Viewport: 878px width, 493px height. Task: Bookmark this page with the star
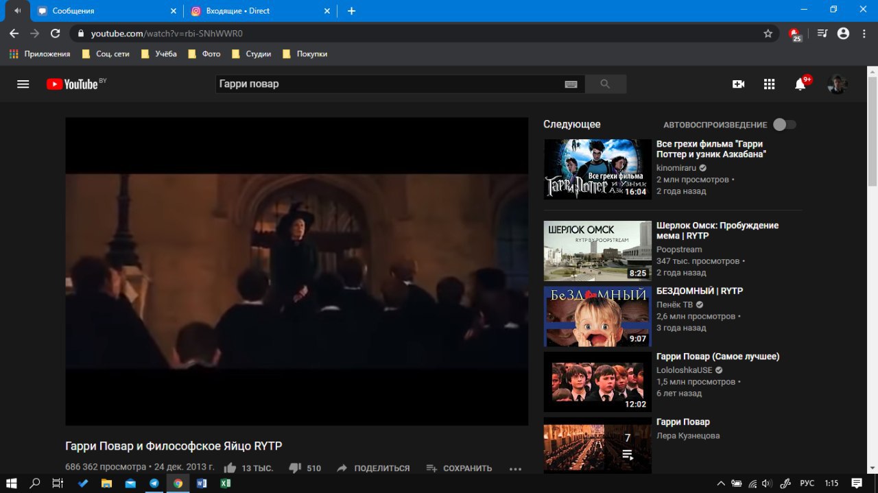pyautogui.click(x=768, y=33)
